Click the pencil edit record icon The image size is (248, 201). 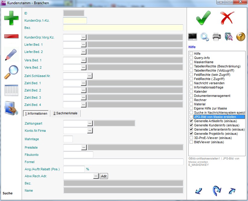coord(11,54)
